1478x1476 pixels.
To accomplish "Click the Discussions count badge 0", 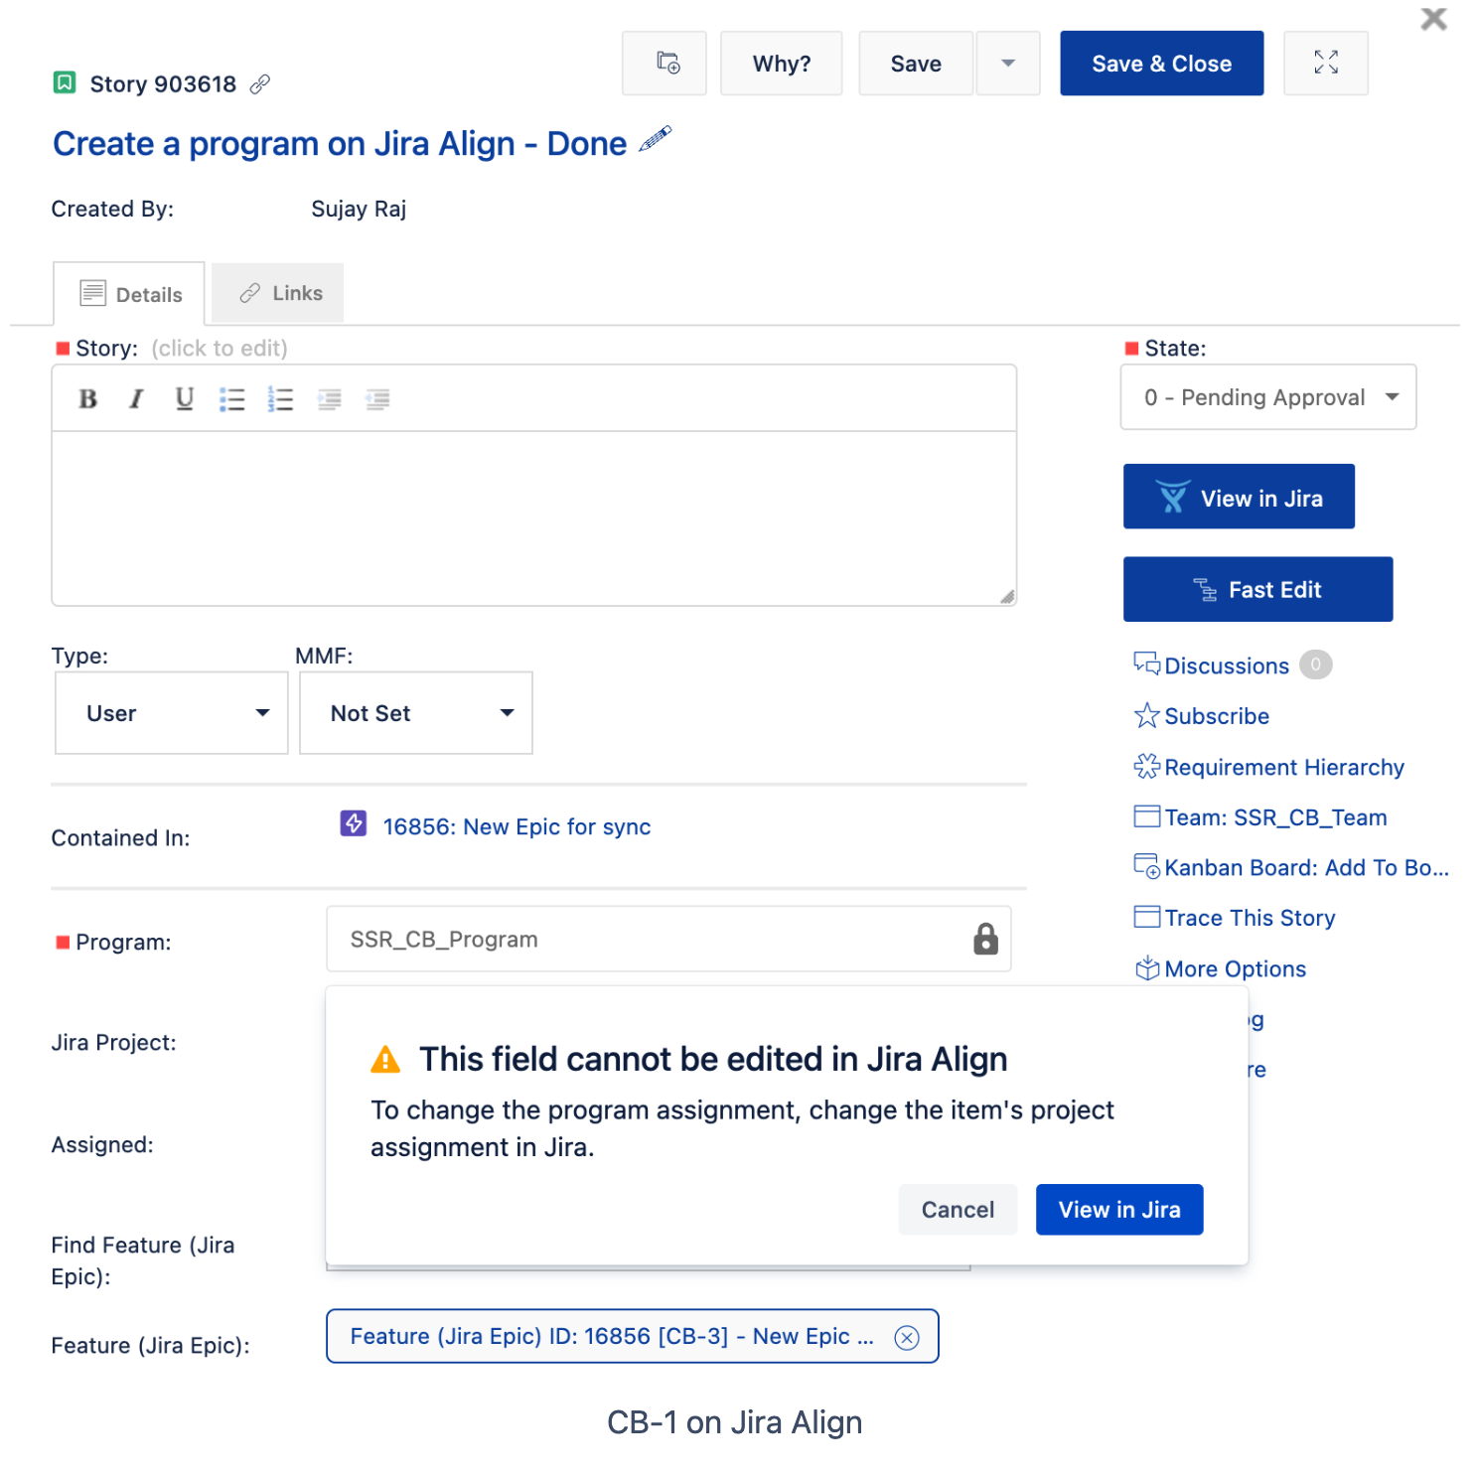I will [1316, 664].
